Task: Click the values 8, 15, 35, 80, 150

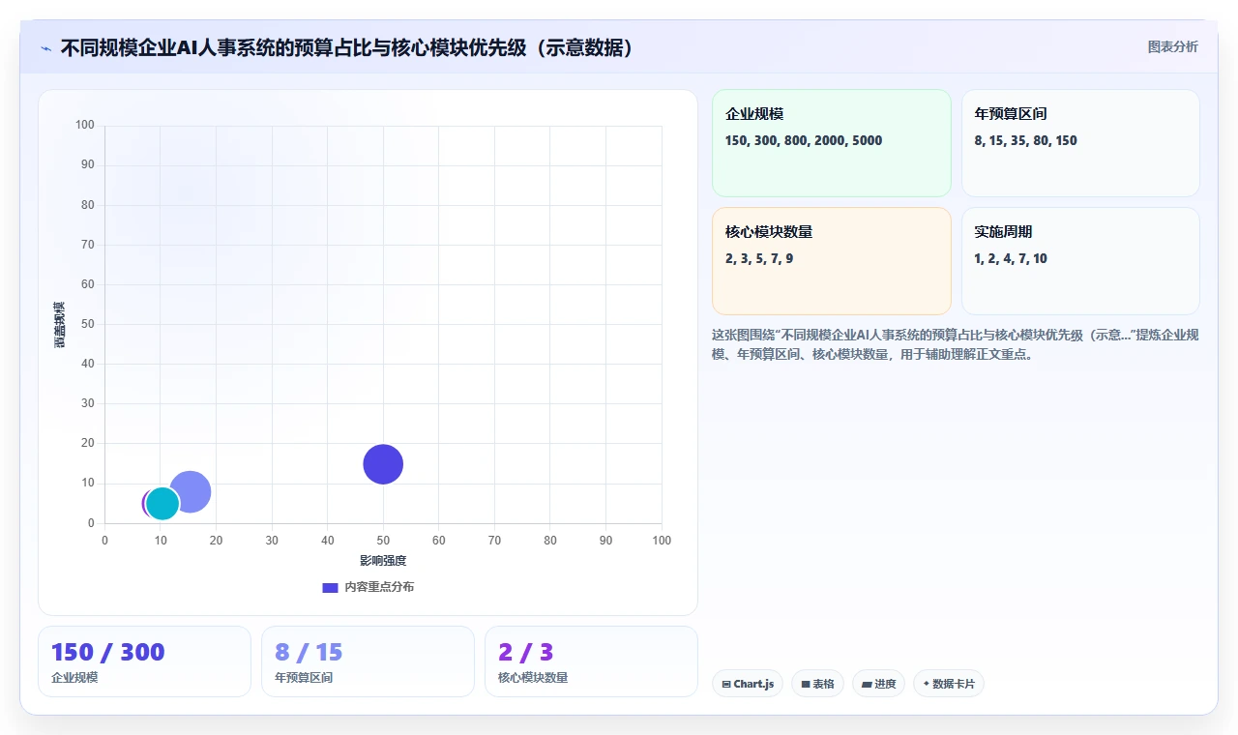Action: tap(1026, 140)
